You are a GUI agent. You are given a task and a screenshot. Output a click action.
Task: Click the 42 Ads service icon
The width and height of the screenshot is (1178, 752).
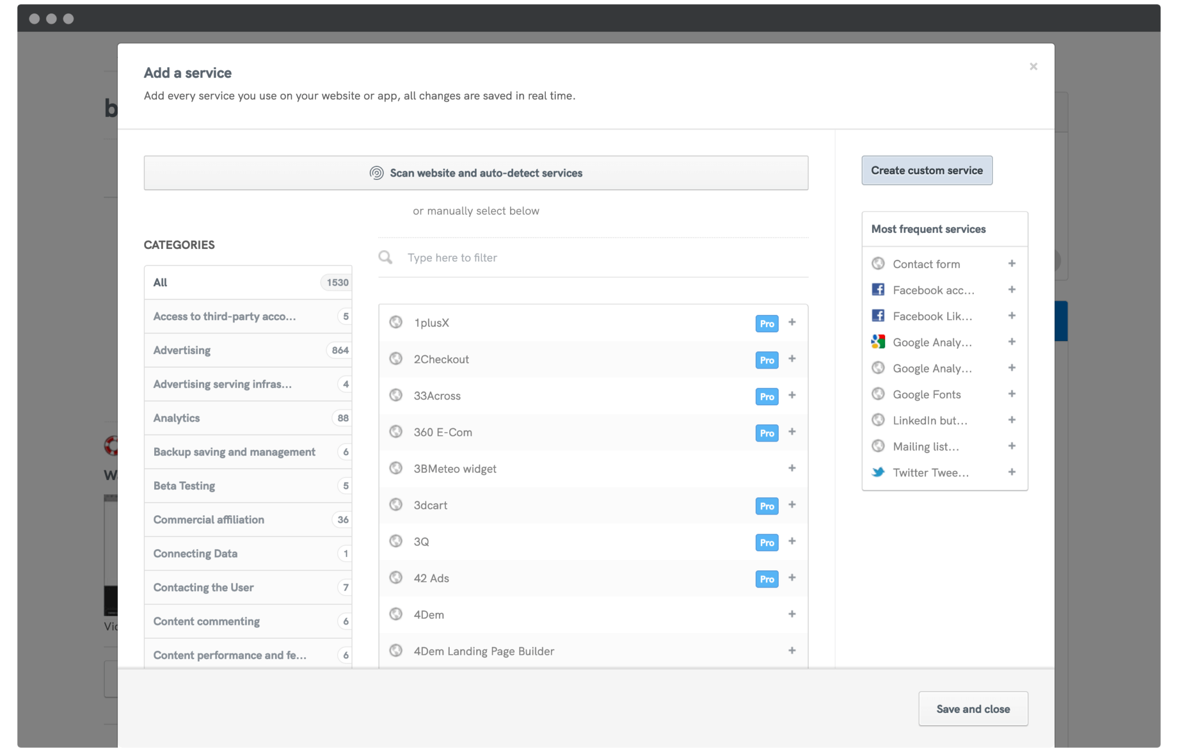click(397, 578)
